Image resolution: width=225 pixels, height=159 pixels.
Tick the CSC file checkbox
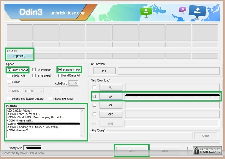tap(94, 114)
